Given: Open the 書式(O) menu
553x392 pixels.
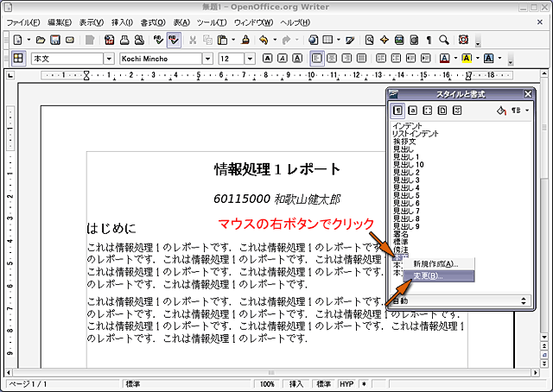Looking at the screenshot, I should [x=152, y=21].
